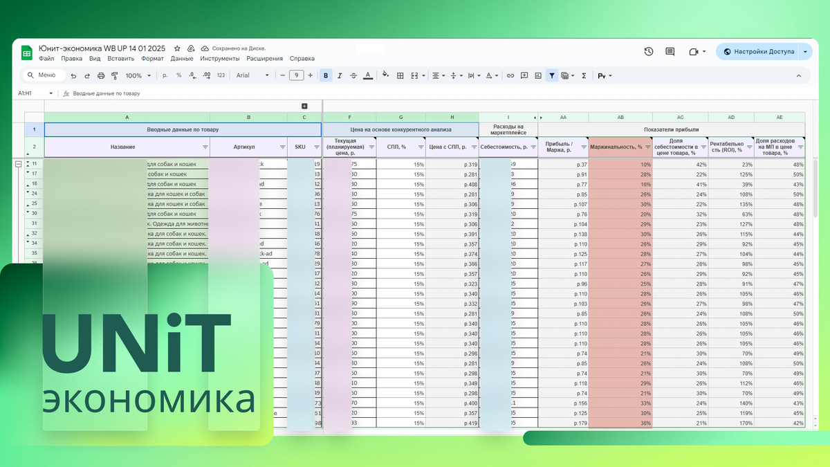Collapse the toolbar with the chevron
This screenshot has width=830, height=467.
pyautogui.click(x=799, y=75)
